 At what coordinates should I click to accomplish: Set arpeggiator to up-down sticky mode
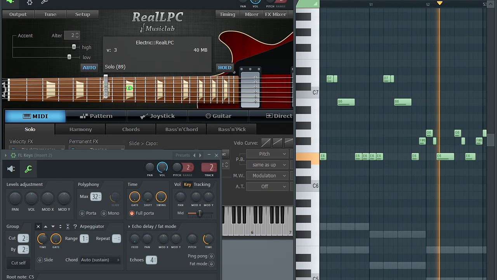(68, 226)
